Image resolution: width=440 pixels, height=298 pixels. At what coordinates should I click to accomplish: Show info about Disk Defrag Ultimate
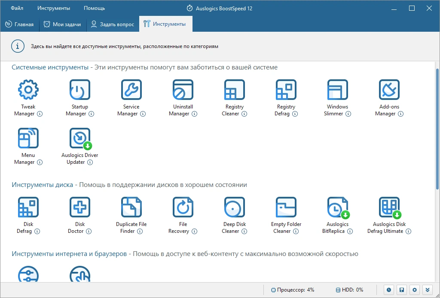409,232
